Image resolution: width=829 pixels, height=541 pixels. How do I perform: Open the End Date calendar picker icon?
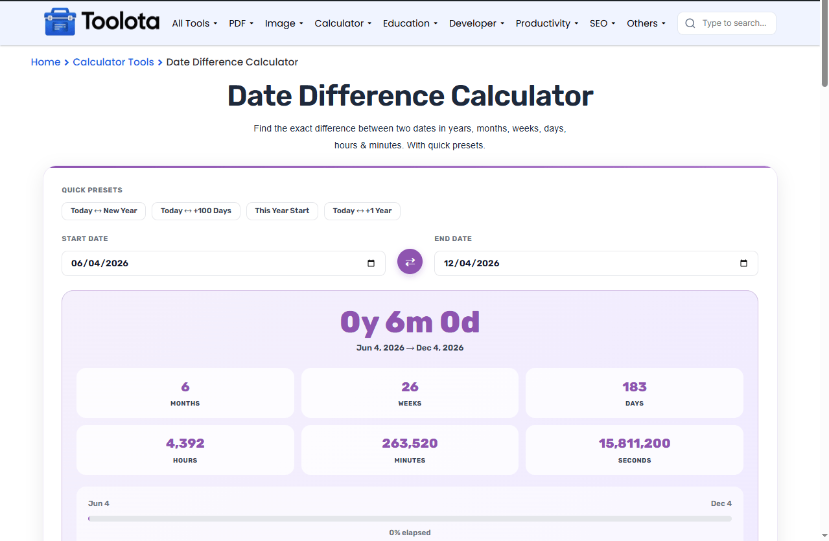point(743,263)
